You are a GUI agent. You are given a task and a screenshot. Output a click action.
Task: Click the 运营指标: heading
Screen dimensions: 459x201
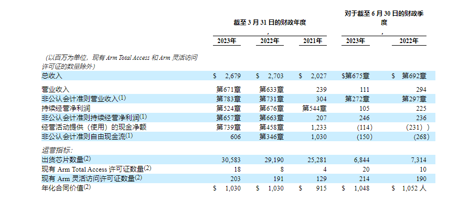[x=57, y=151]
